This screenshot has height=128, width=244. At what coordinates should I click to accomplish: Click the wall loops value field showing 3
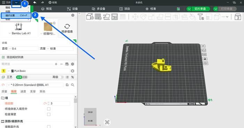click(x=60, y=103)
